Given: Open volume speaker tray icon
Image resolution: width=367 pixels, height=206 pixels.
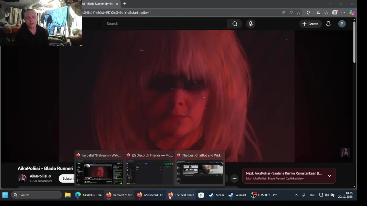Looking at the screenshot, I should [x=327, y=195].
